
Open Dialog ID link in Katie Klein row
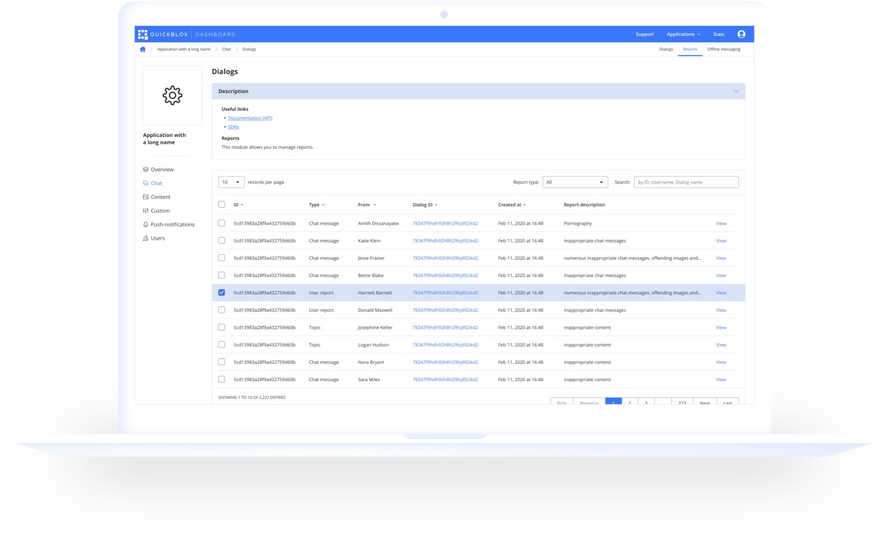point(445,241)
